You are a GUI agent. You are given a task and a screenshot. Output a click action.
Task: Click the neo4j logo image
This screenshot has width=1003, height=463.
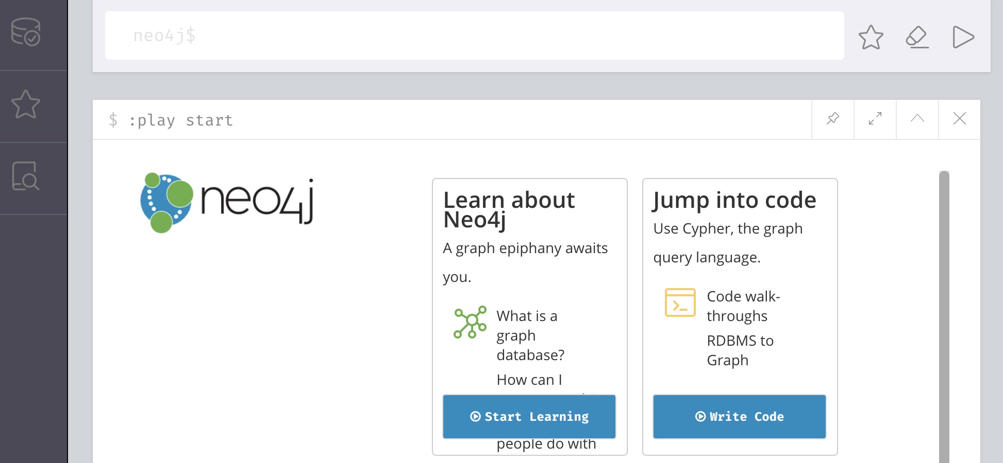point(227,203)
